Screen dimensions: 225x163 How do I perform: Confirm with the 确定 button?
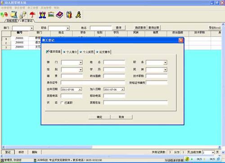coord(99,117)
